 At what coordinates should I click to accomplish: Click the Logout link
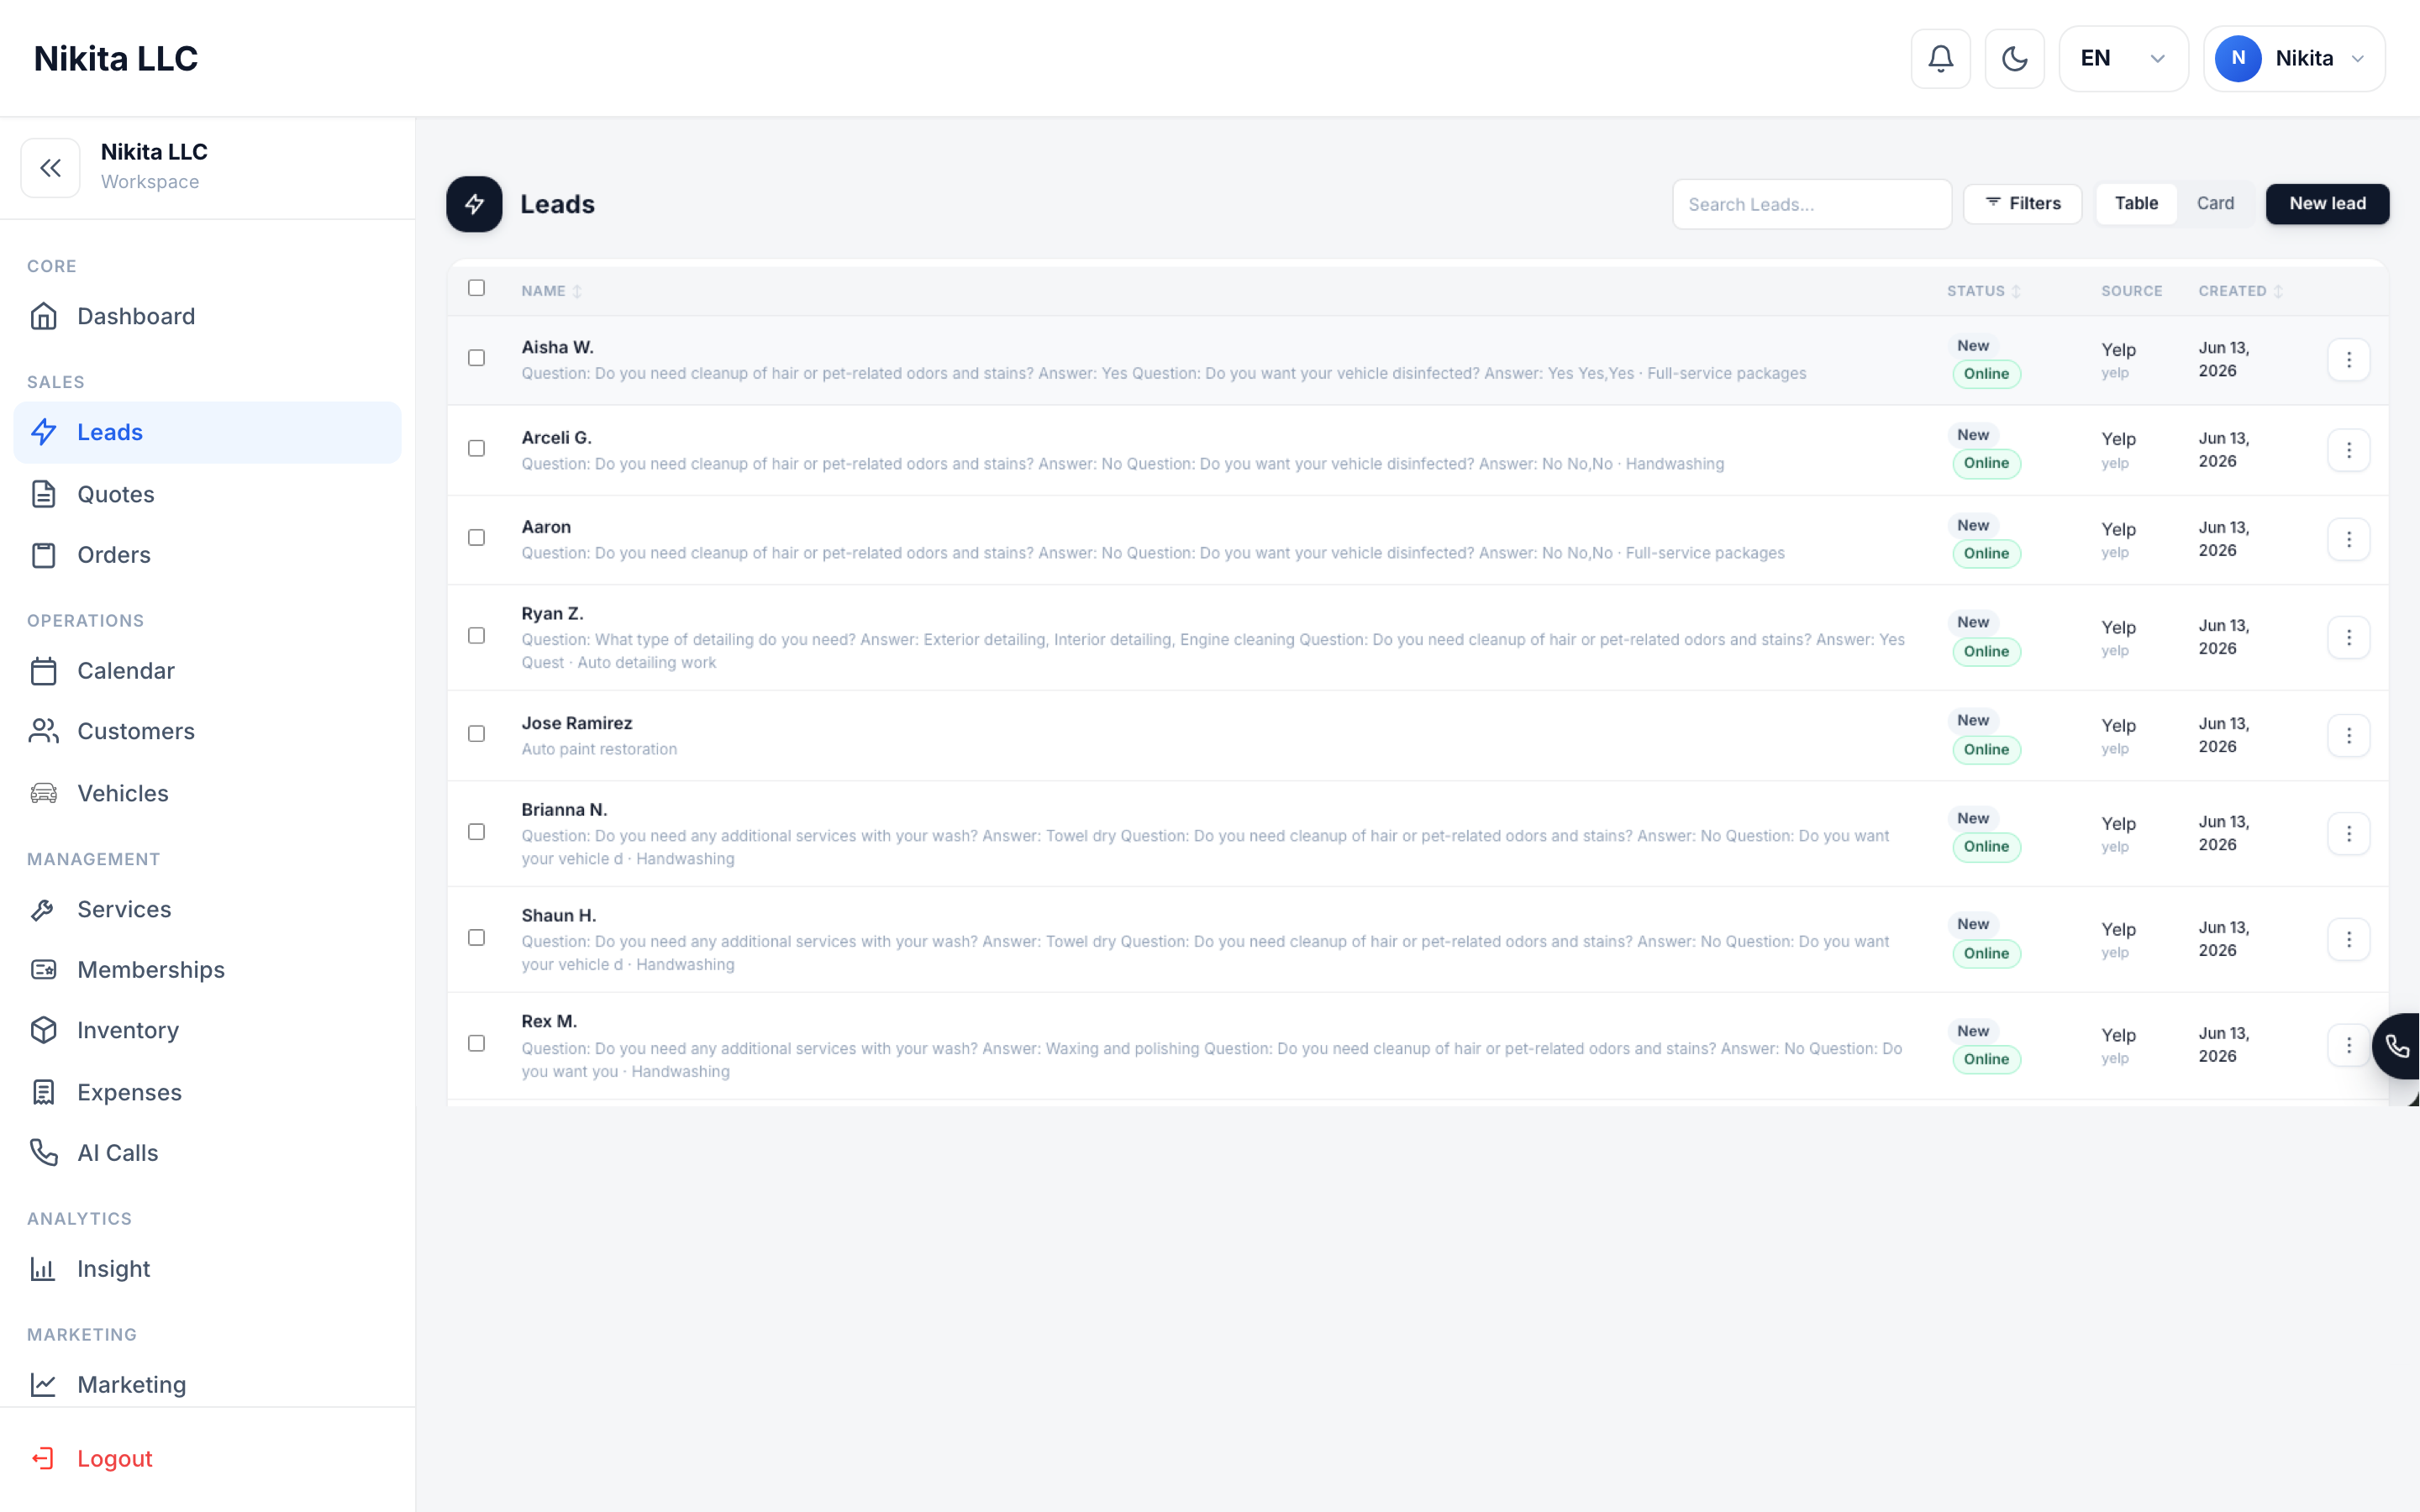coord(115,1459)
